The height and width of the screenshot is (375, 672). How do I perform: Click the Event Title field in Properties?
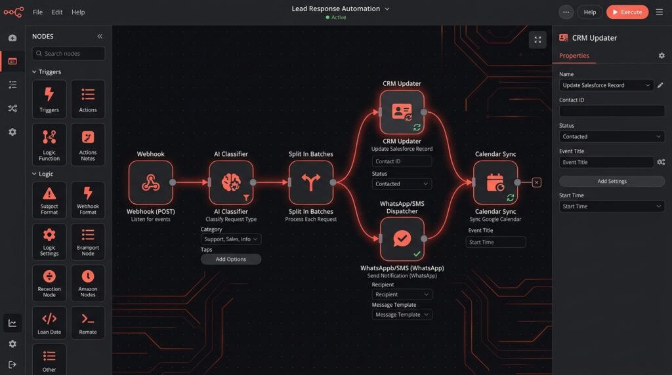click(606, 162)
